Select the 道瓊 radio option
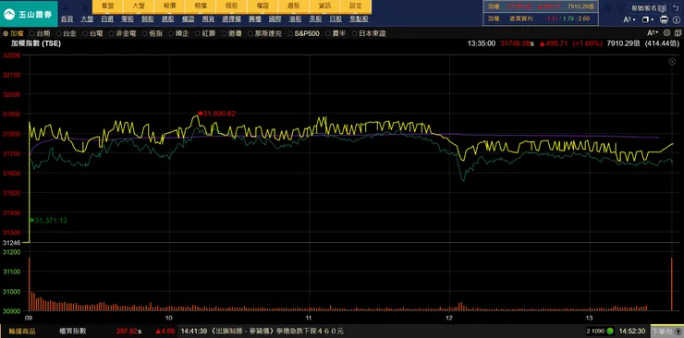 point(232,33)
